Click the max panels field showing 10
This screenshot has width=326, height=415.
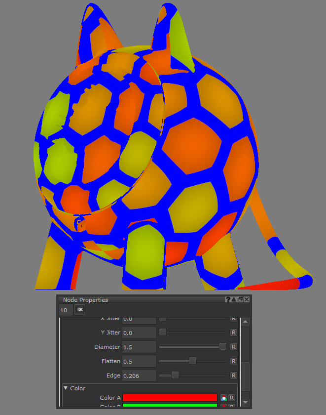pyautogui.click(x=65, y=310)
